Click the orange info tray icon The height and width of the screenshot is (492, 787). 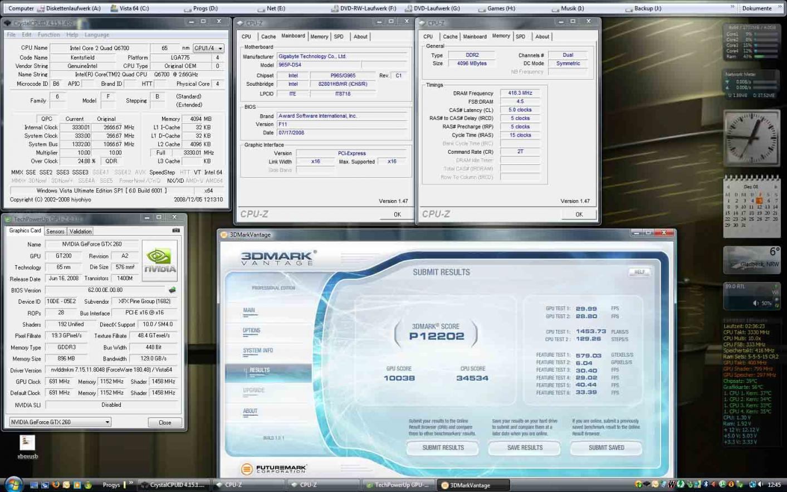731,484
